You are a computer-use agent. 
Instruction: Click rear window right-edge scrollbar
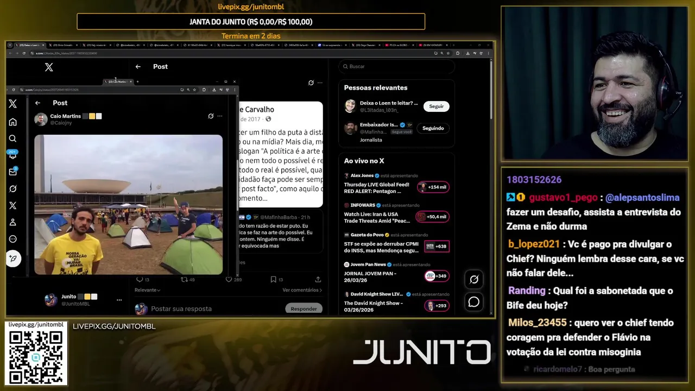click(x=492, y=90)
